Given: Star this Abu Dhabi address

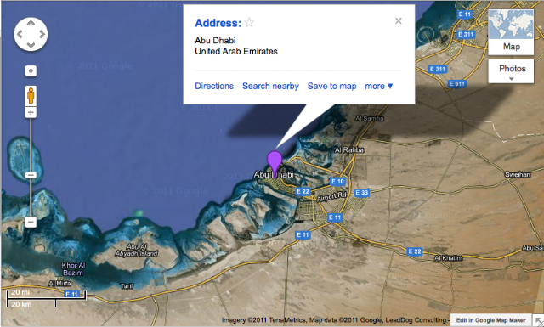Looking at the screenshot, I should (x=249, y=23).
